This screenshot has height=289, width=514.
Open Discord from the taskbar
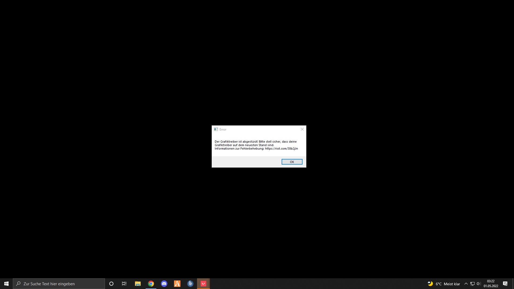tap(164, 284)
